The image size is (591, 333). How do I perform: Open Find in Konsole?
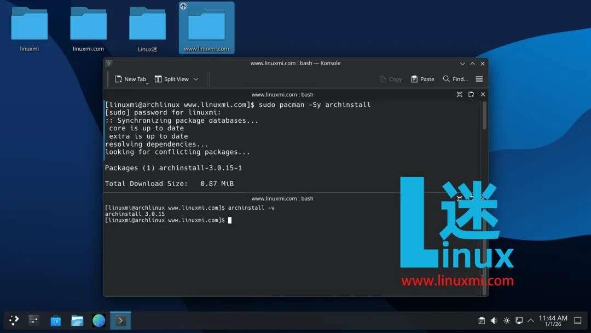(455, 79)
